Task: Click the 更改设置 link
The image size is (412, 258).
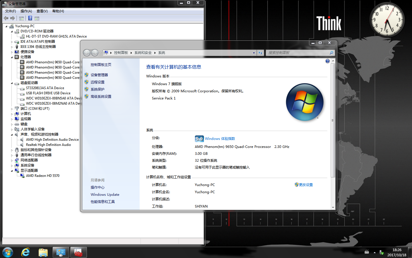Action: tap(306, 185)
